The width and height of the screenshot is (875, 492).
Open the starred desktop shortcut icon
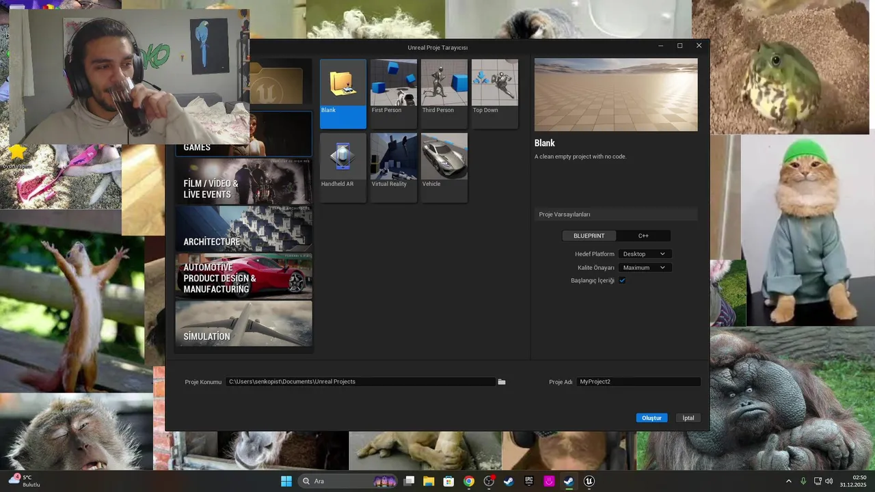(x=18, y=158)
